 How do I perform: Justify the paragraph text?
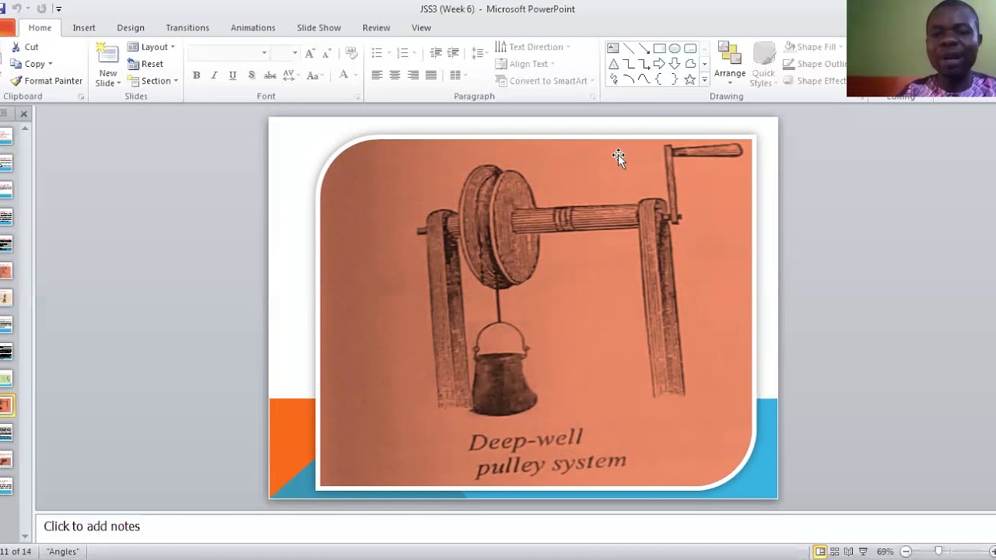[x=431, y=75]
